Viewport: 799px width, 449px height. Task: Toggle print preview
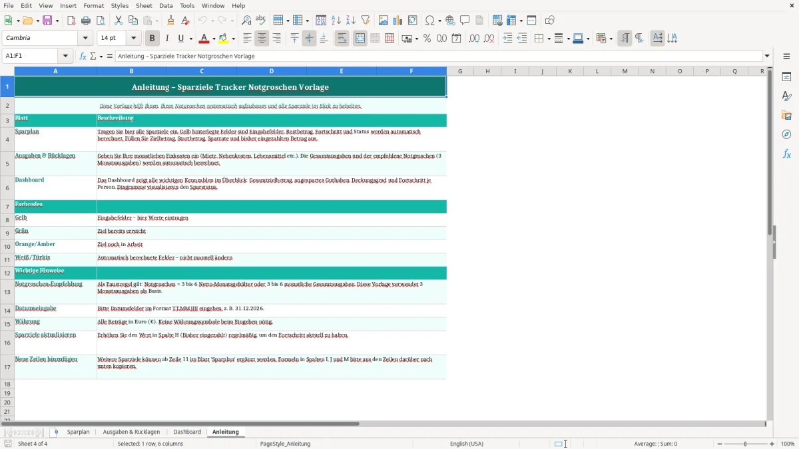click(x=101, y=21)
